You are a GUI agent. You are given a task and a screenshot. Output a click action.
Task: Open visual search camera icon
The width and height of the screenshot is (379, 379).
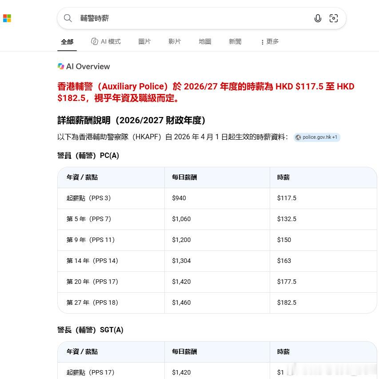334,18
